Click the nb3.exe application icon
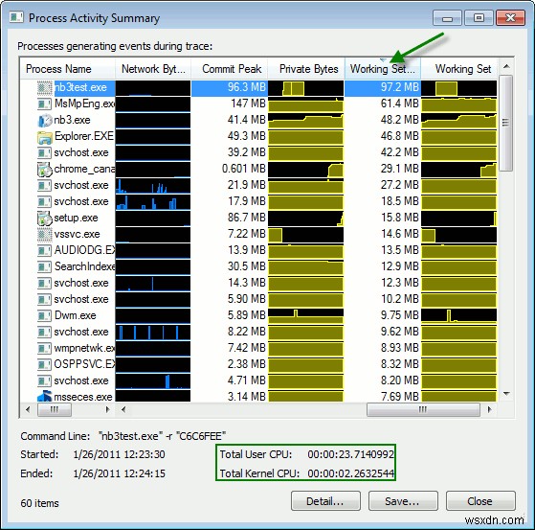Viewport: 535px width, 530px height. pyautogui.click(x=44, y=121)
